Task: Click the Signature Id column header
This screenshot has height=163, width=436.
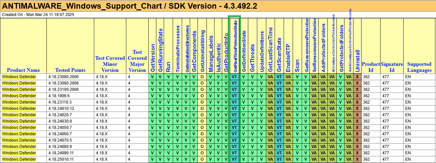Action: point(392,67)
